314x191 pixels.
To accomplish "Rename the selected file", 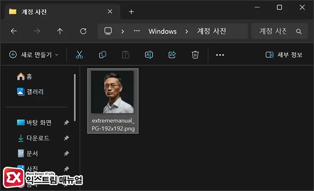I will click(x=149, y=54).
